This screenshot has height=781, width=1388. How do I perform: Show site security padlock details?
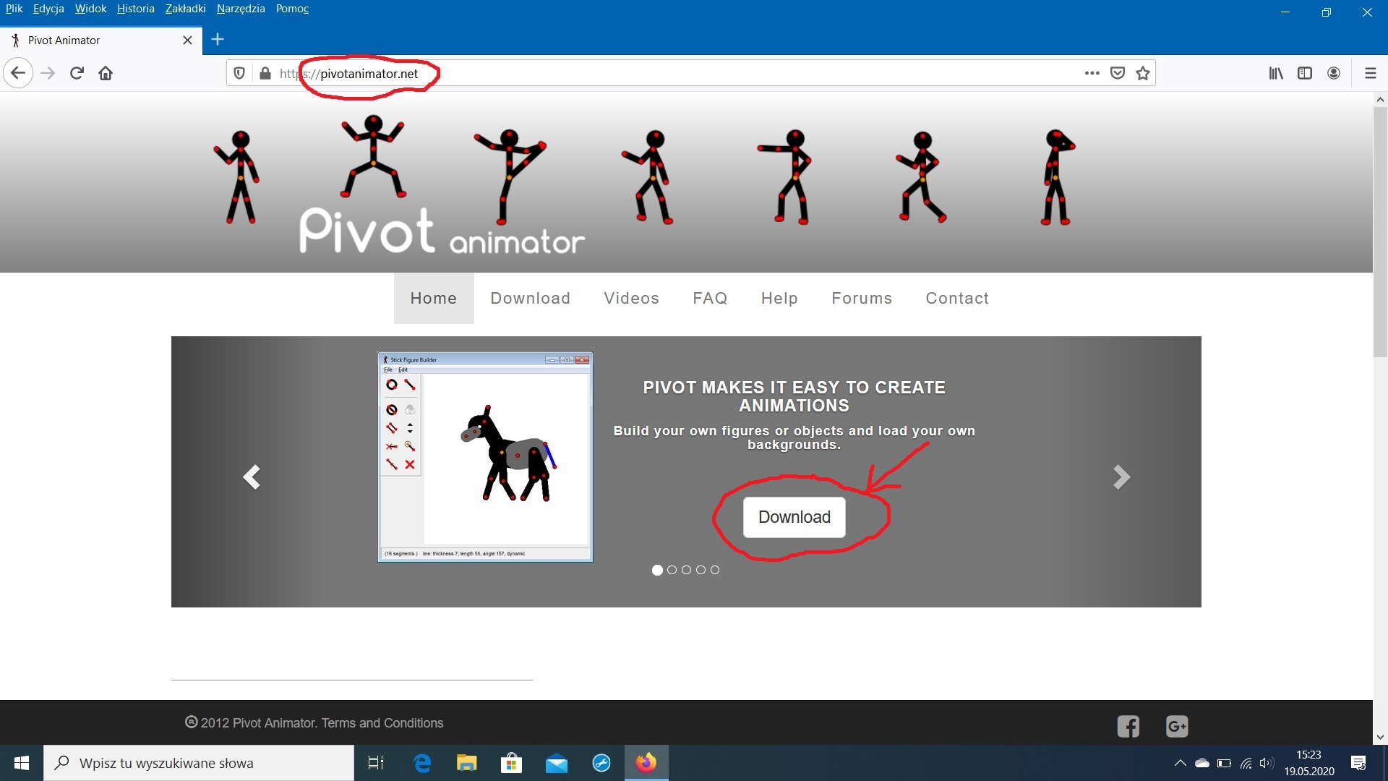265,73
